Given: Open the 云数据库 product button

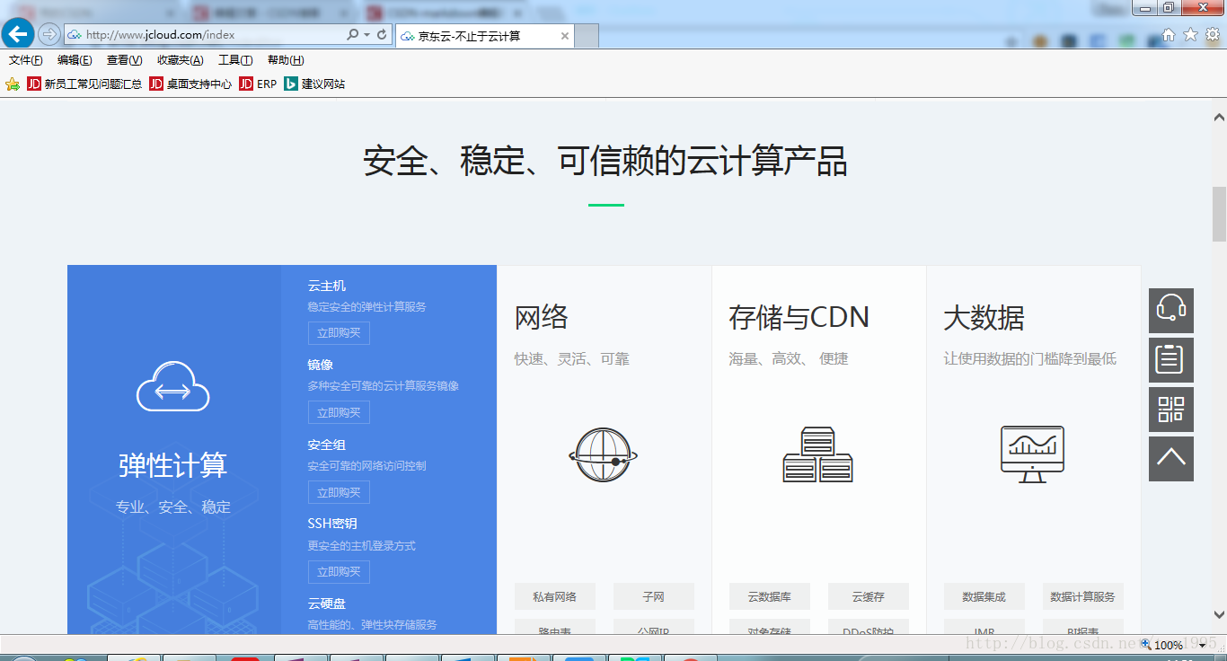Looking at the screenshot, I should coord(770,596).
